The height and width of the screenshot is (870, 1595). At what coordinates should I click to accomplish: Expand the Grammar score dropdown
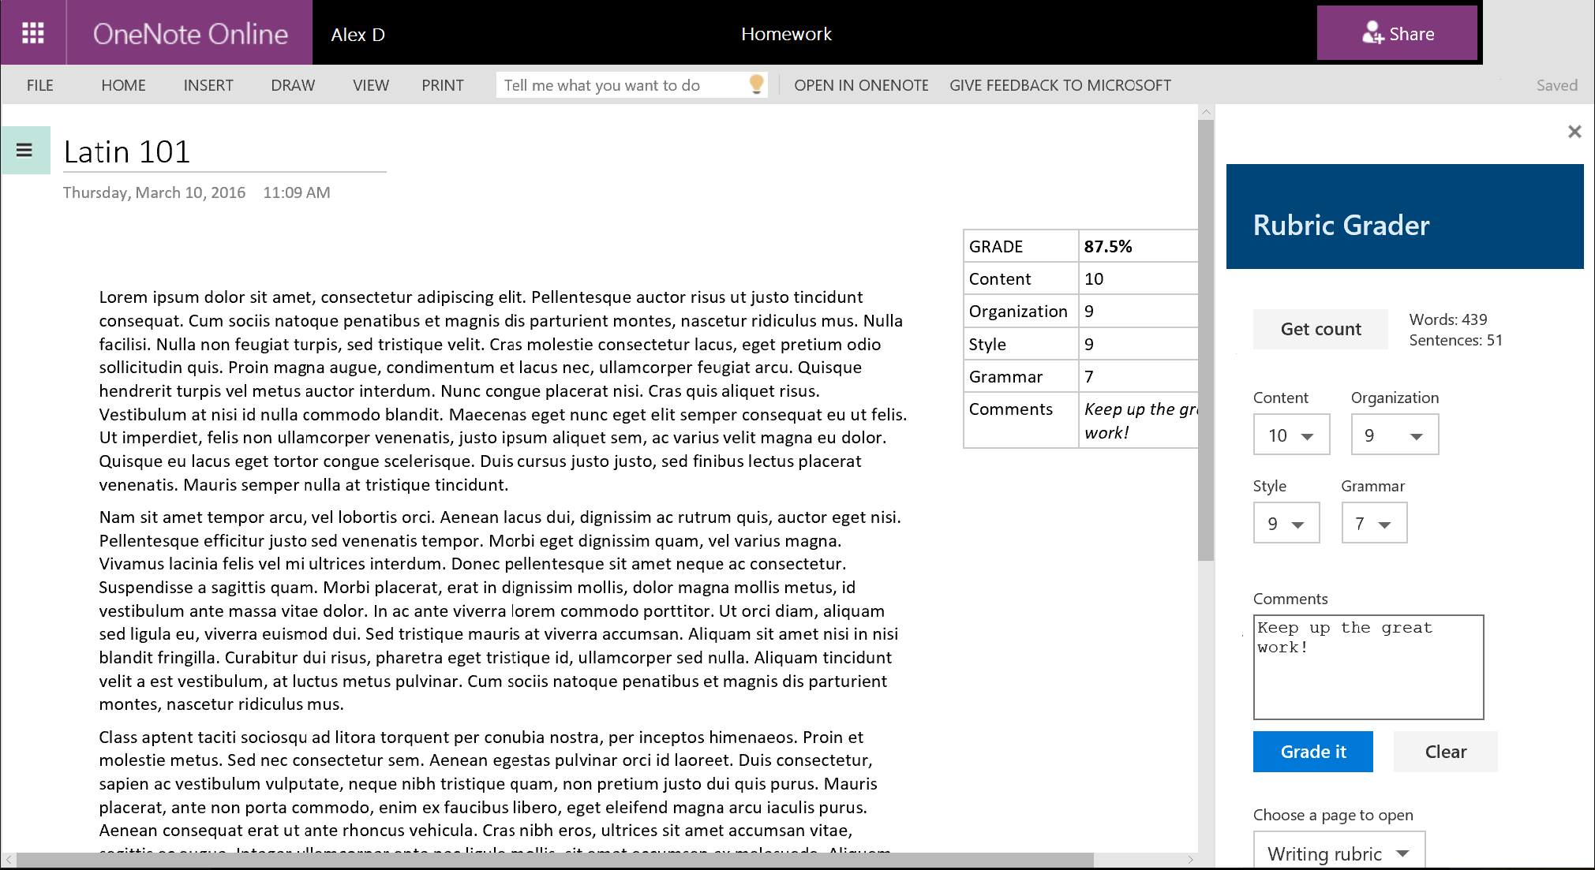(1373, 524)
